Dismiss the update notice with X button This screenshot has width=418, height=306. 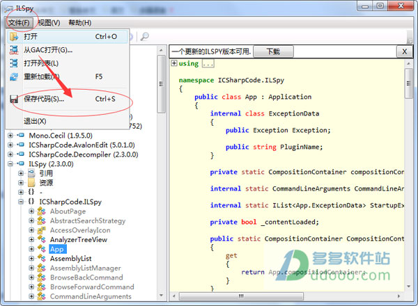tap(404, 51)
